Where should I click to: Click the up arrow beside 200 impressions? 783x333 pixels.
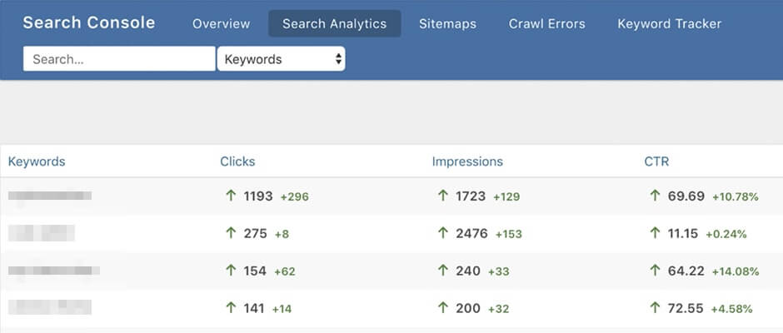[443, 308]
